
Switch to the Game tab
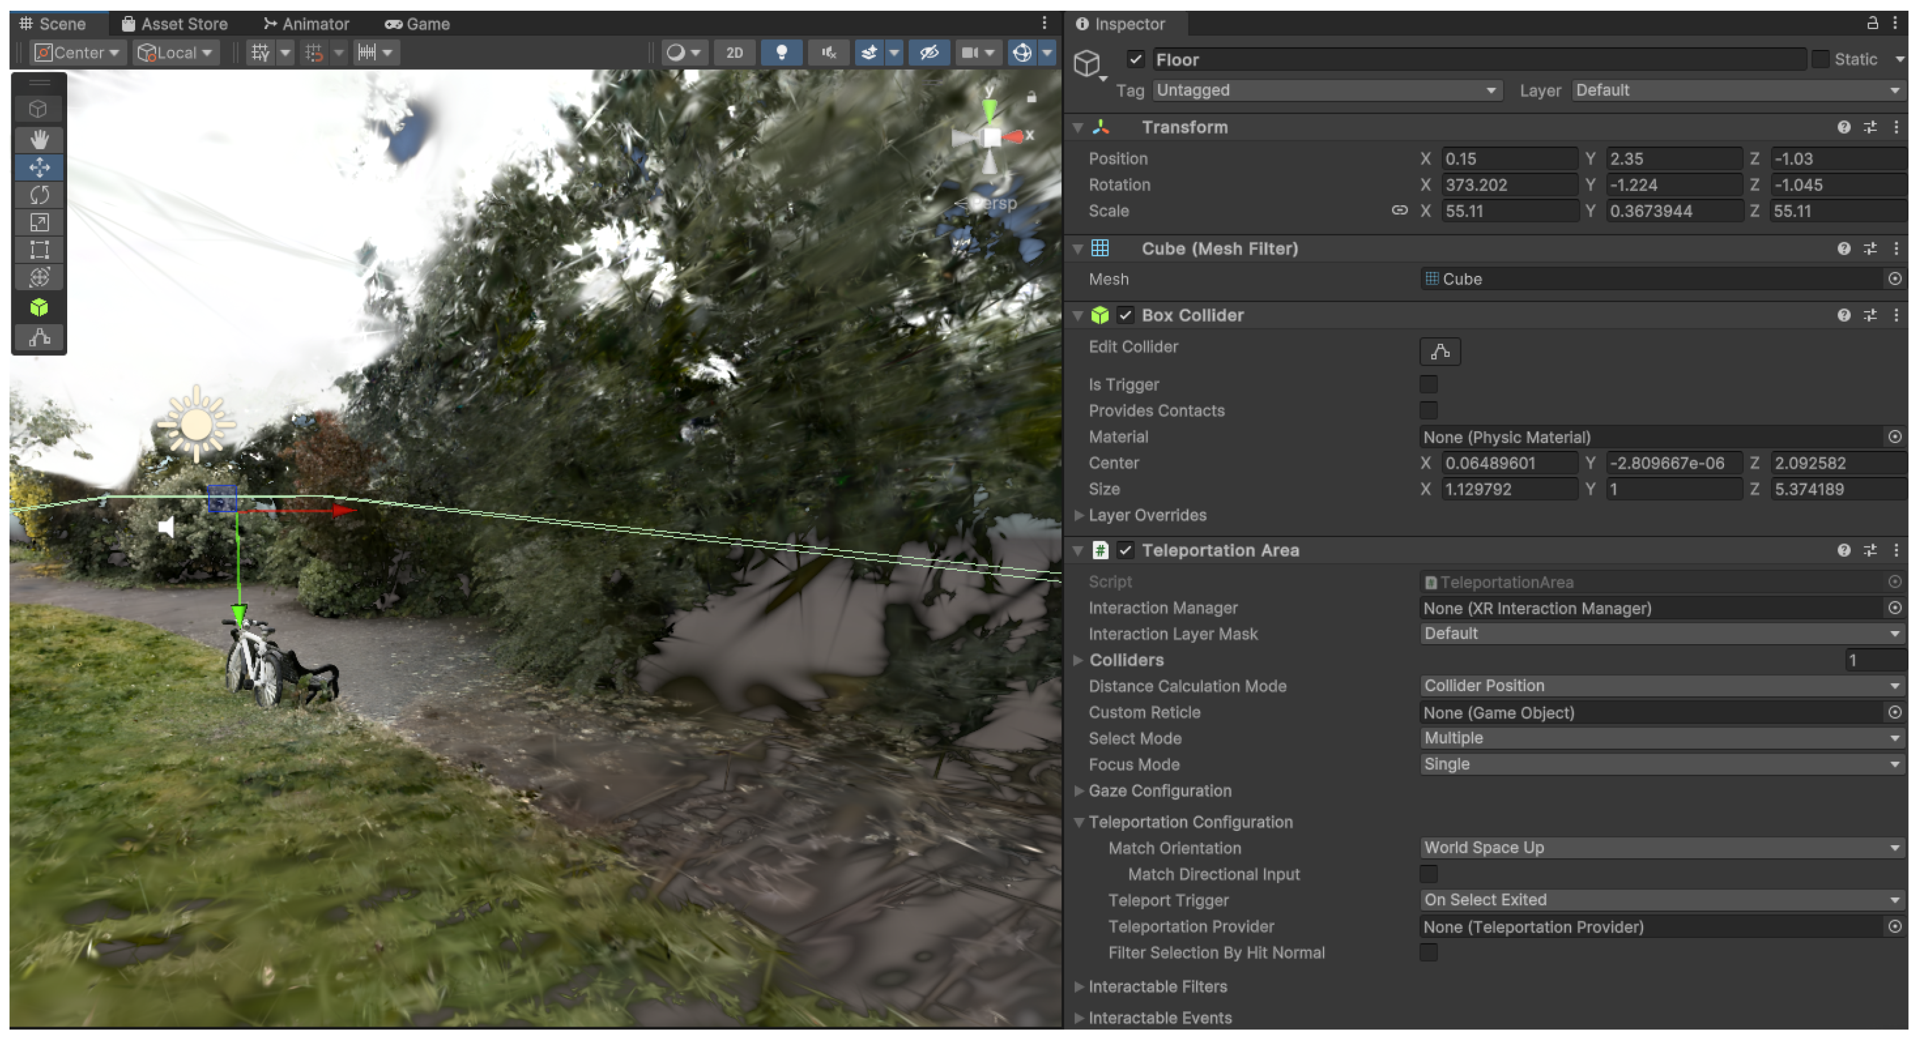[418, 24]
